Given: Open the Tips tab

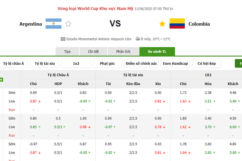Looking at the screenshot, I should 67,51.
